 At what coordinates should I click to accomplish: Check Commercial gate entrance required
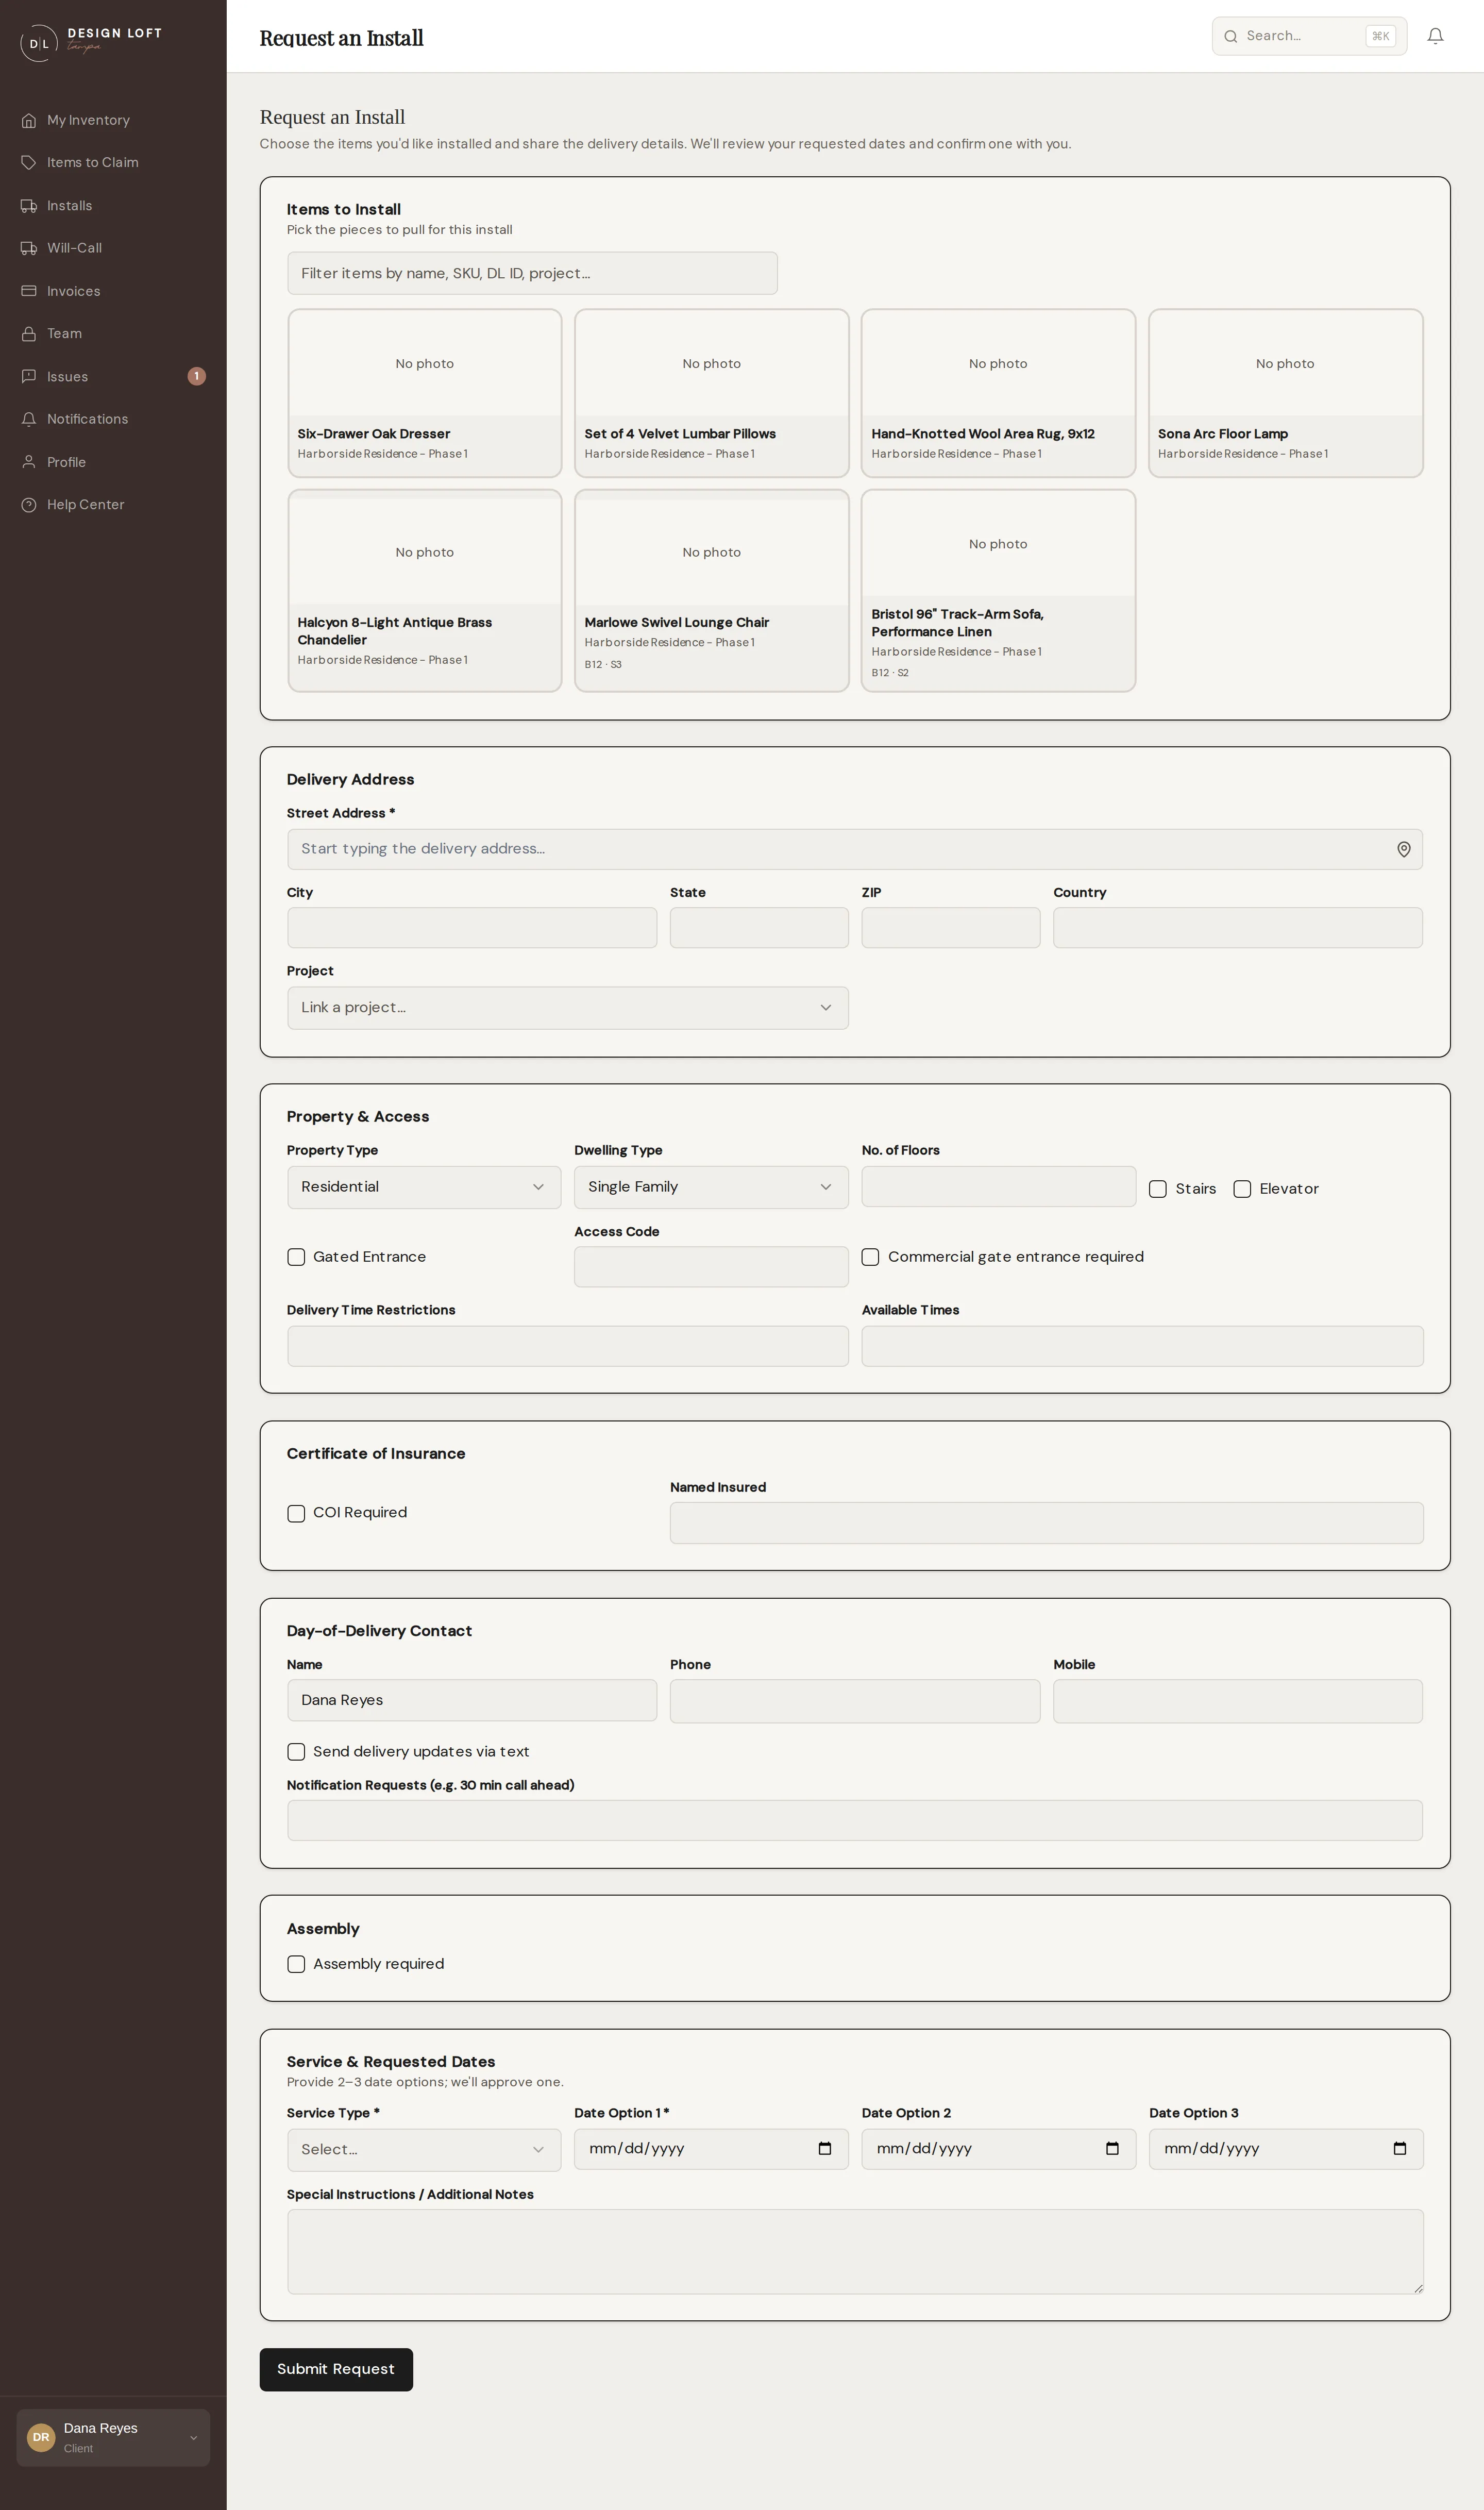pyautogui.click(x=871, y=1257)
